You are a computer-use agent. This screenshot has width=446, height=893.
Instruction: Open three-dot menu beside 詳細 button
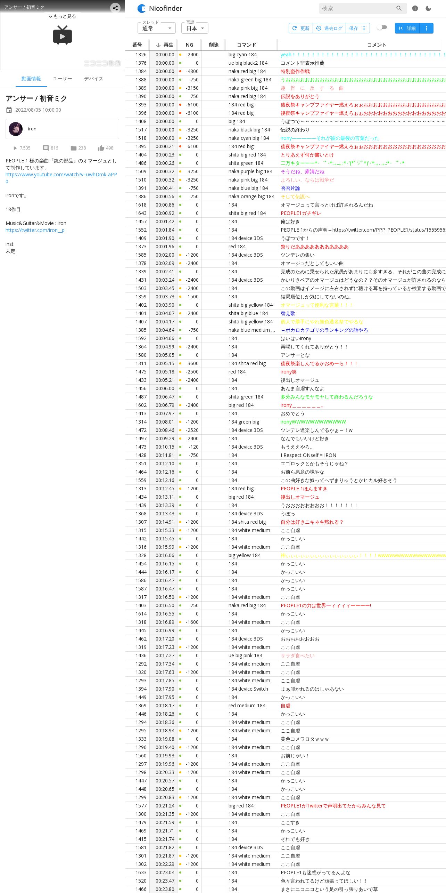pyautogui.click(x=427, y=28)
